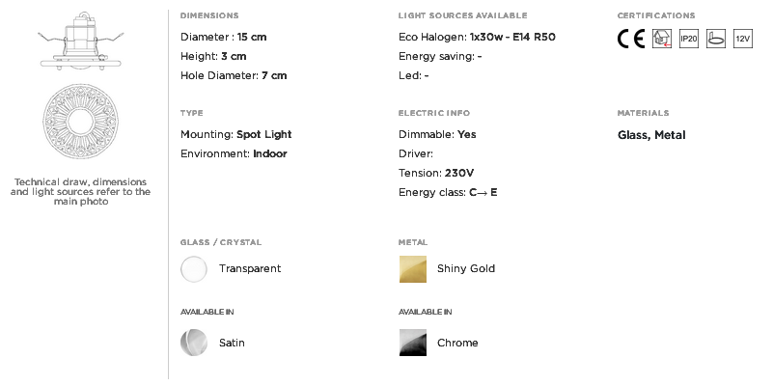Click the Energy class C to E value
Viewport: 773px width, 386px height.
[x=483, y=192]
